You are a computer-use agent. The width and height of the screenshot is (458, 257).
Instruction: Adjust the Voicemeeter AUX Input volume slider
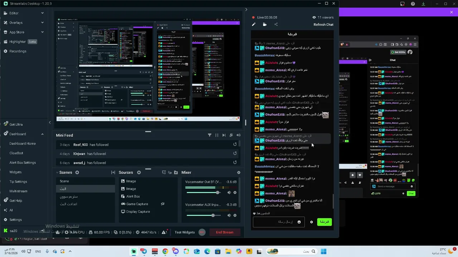point(204,215)
